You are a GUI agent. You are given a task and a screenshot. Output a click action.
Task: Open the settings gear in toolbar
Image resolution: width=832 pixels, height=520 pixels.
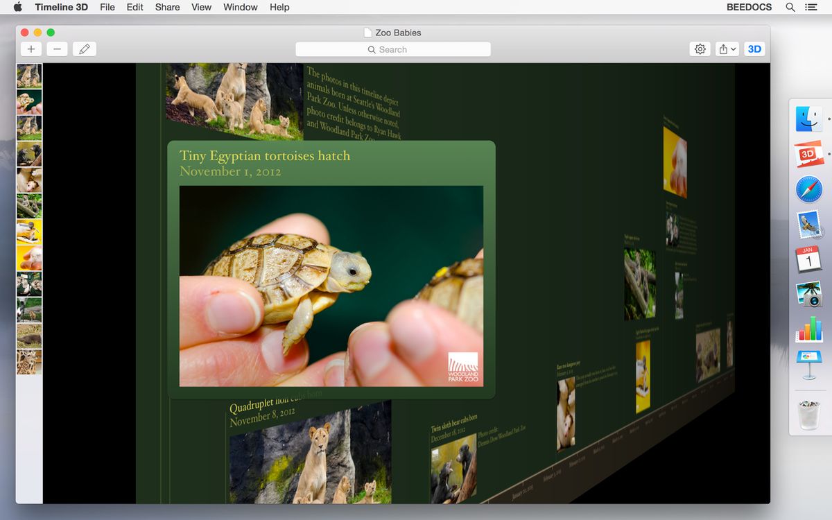pyautogui.click(x=700, y=49)
